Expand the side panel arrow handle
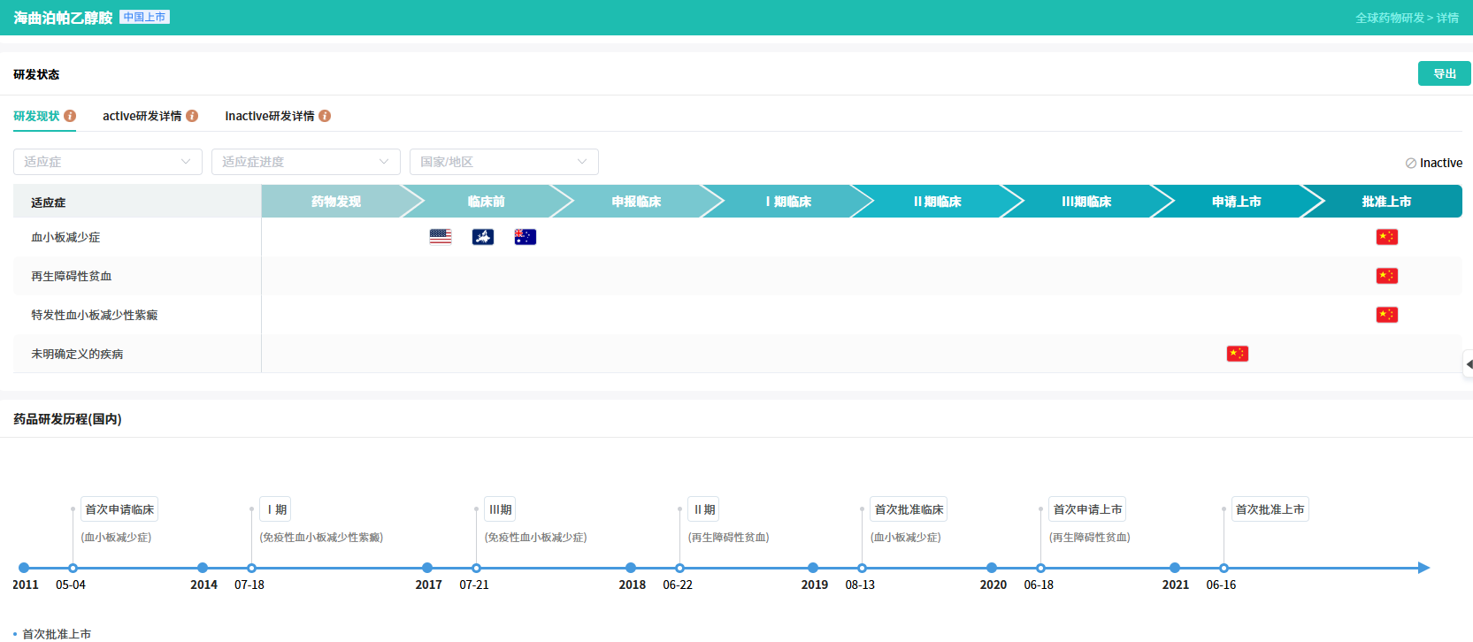 pos(1468,364)
